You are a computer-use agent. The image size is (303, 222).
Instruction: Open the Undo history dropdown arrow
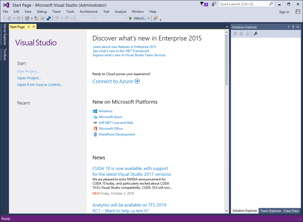(x=62, y=18)
